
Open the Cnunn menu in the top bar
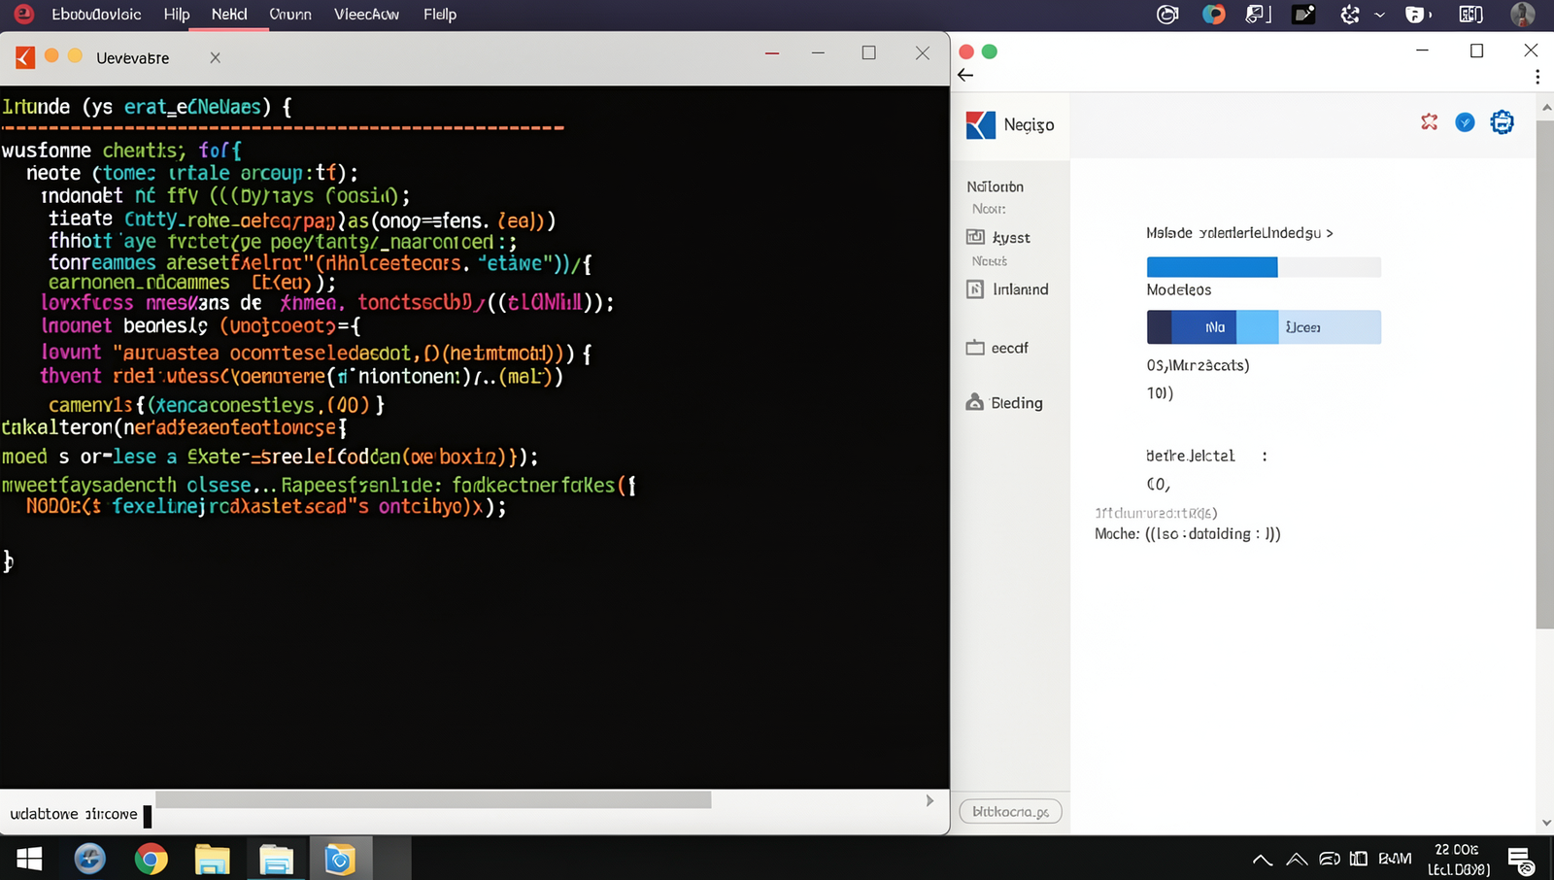[290, 15]
